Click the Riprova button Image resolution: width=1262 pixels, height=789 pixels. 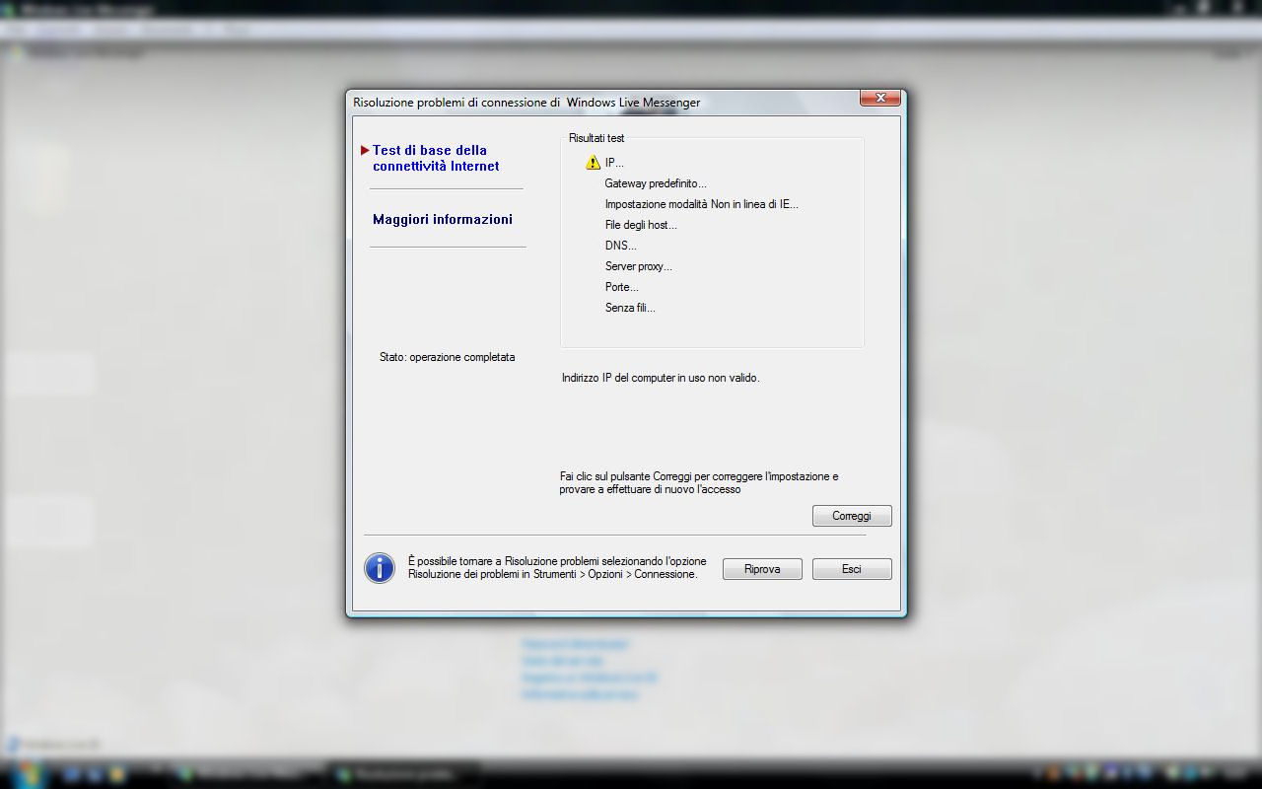click(762, 569)
